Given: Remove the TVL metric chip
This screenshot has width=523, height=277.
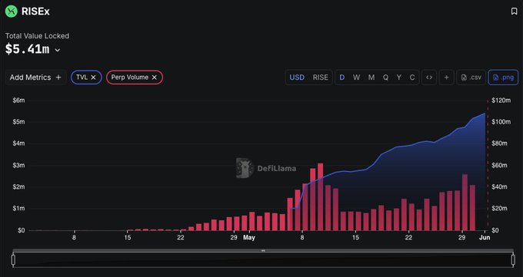Looking at the screenshot, I should coord(93,77).
